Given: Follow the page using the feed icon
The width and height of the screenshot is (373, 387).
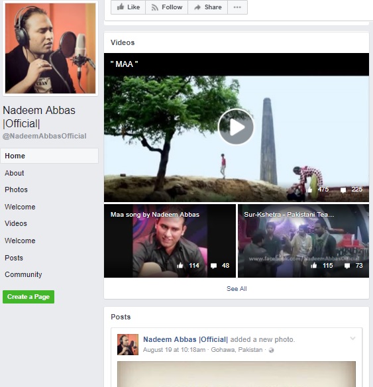Looking at the screenshot, I should pyautogui.click(x=166, y=7).
